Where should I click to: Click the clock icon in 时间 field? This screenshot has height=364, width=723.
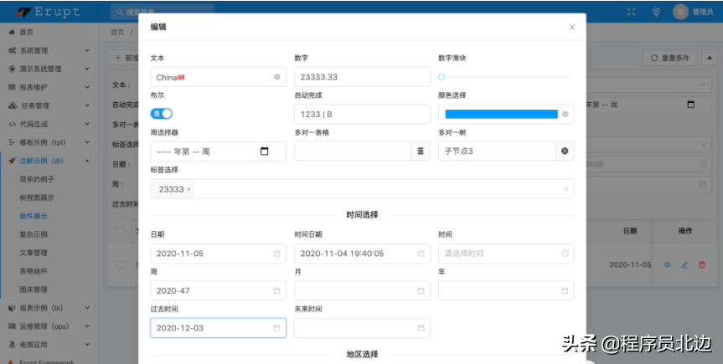[x=565, y=254]
